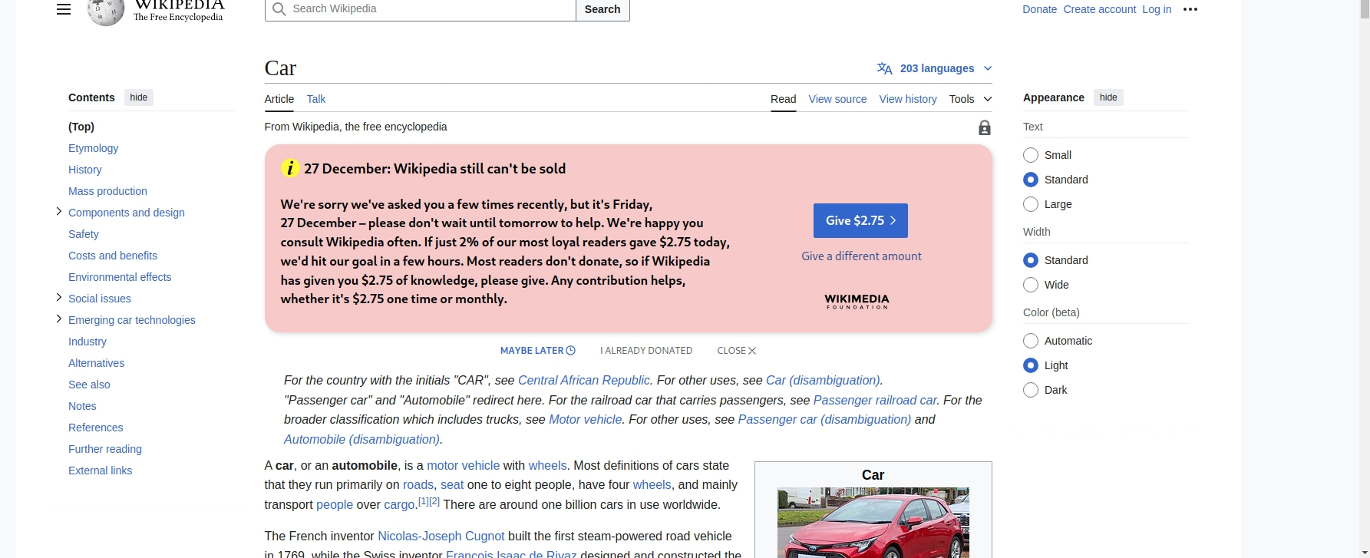Click the red car infobox thumbnail

coord(873,523)
